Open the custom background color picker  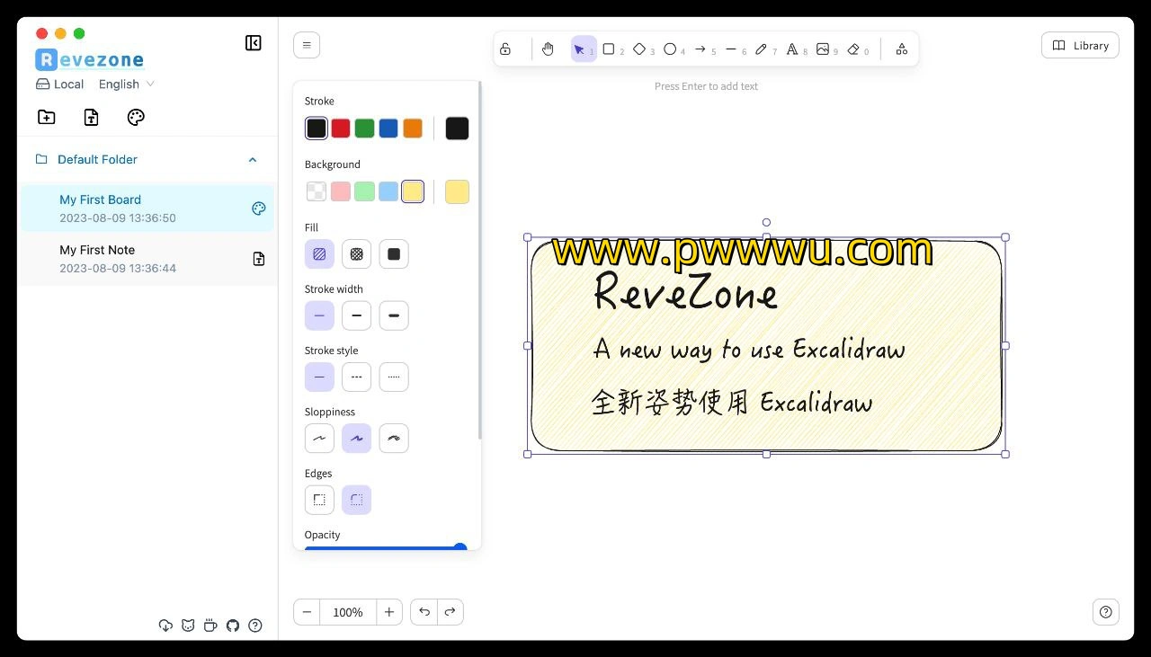(457, 191)
